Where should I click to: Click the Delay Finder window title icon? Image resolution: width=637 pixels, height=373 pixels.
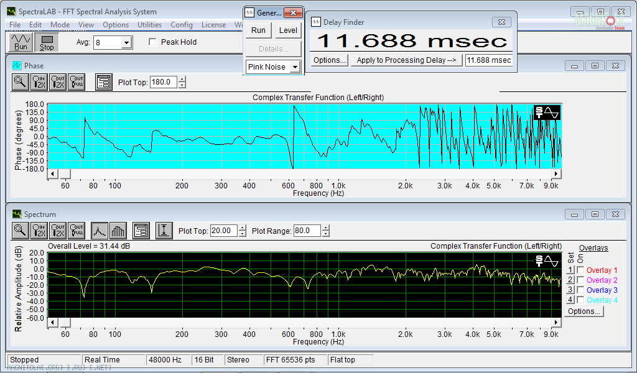pos(315,22)
